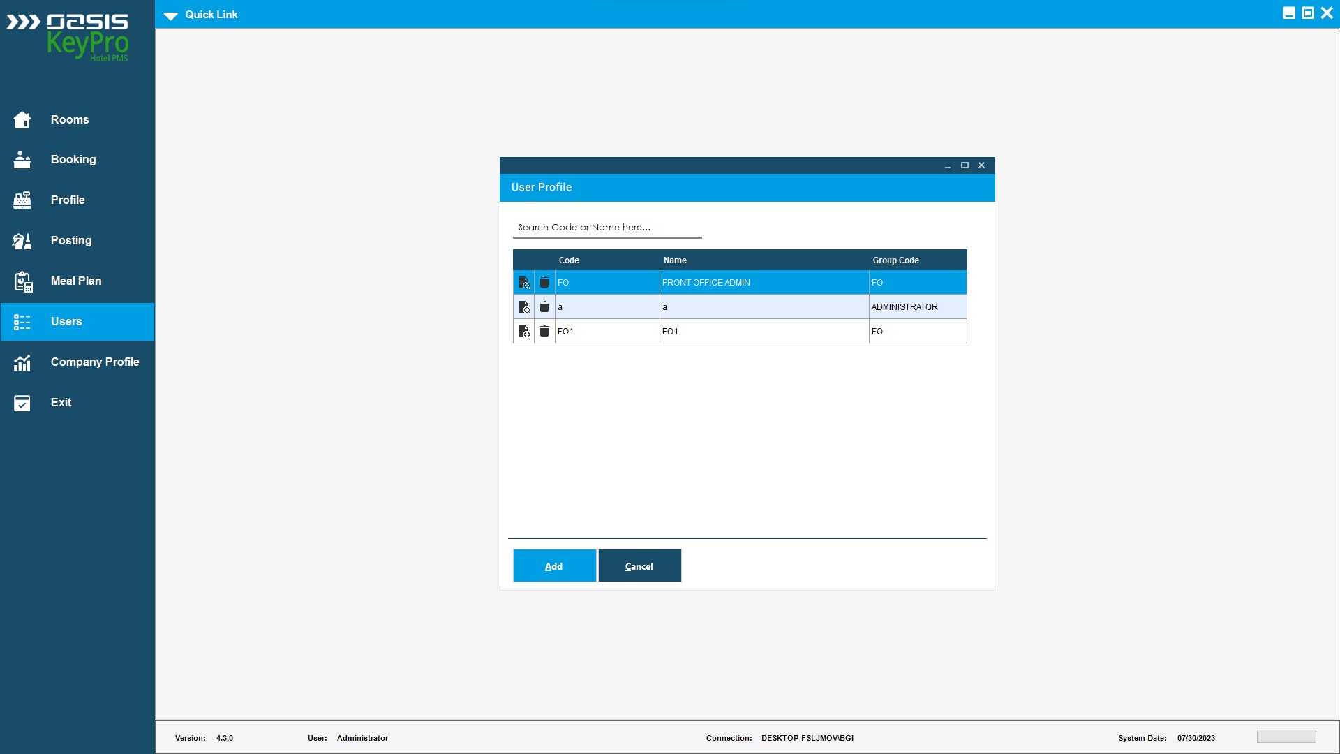This screenshot has height=754, width=1340.
Task: Select Users in the sidebar menu
Action: pos(66,322)
